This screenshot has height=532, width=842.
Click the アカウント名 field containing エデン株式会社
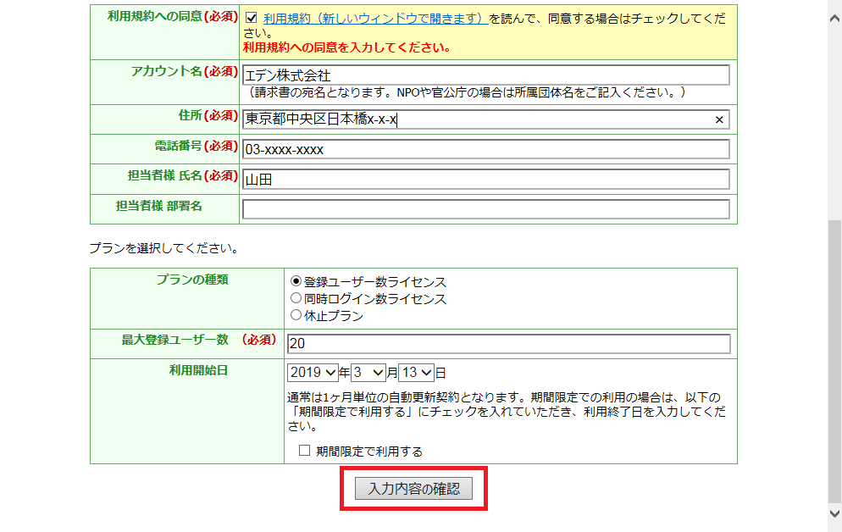tap(486, 75)
